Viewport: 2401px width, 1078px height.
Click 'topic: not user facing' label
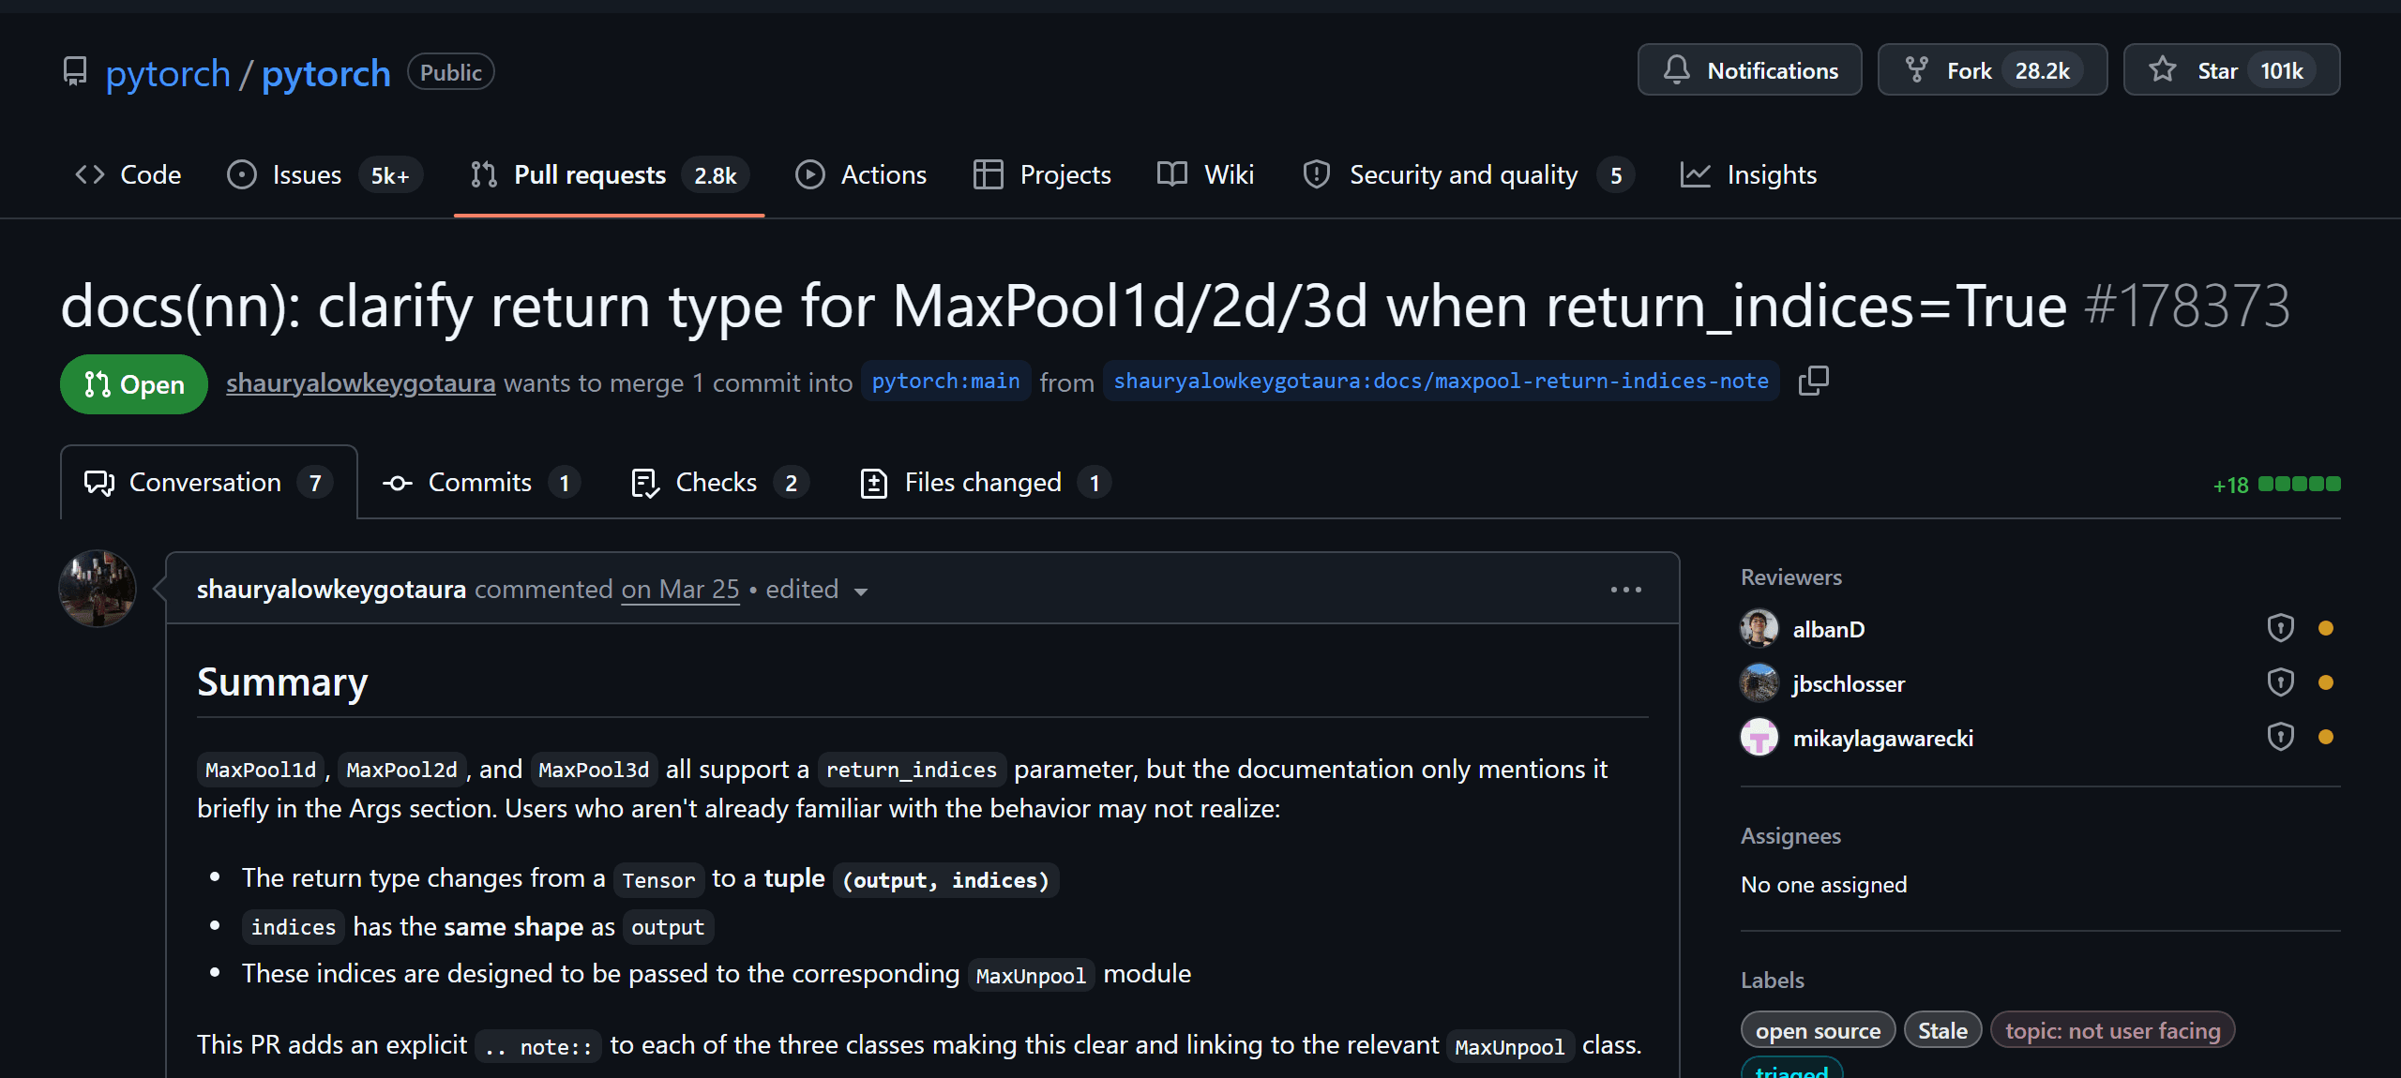pos(2112,1031)
